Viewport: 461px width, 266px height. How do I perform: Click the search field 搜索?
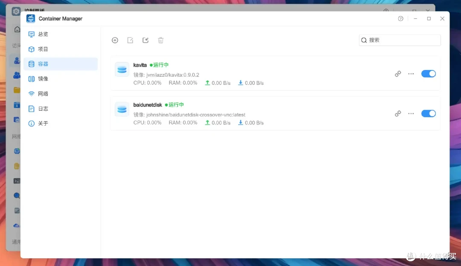click(x=400, y=40)
